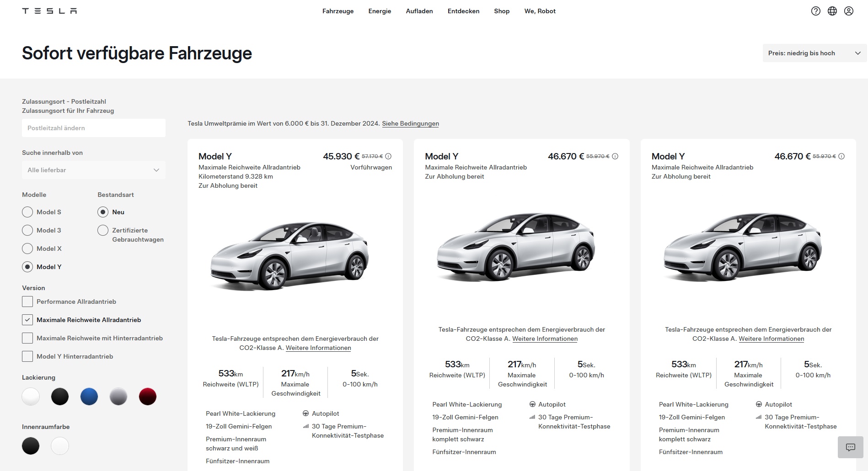Uncheck Maximale Reichweite Allradantrieb
The width and height of the screenshot is (868, 471).
(x=27, y=320)
